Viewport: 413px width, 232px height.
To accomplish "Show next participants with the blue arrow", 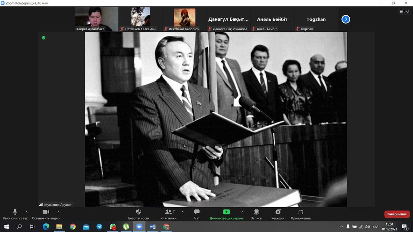I will 346,19.
